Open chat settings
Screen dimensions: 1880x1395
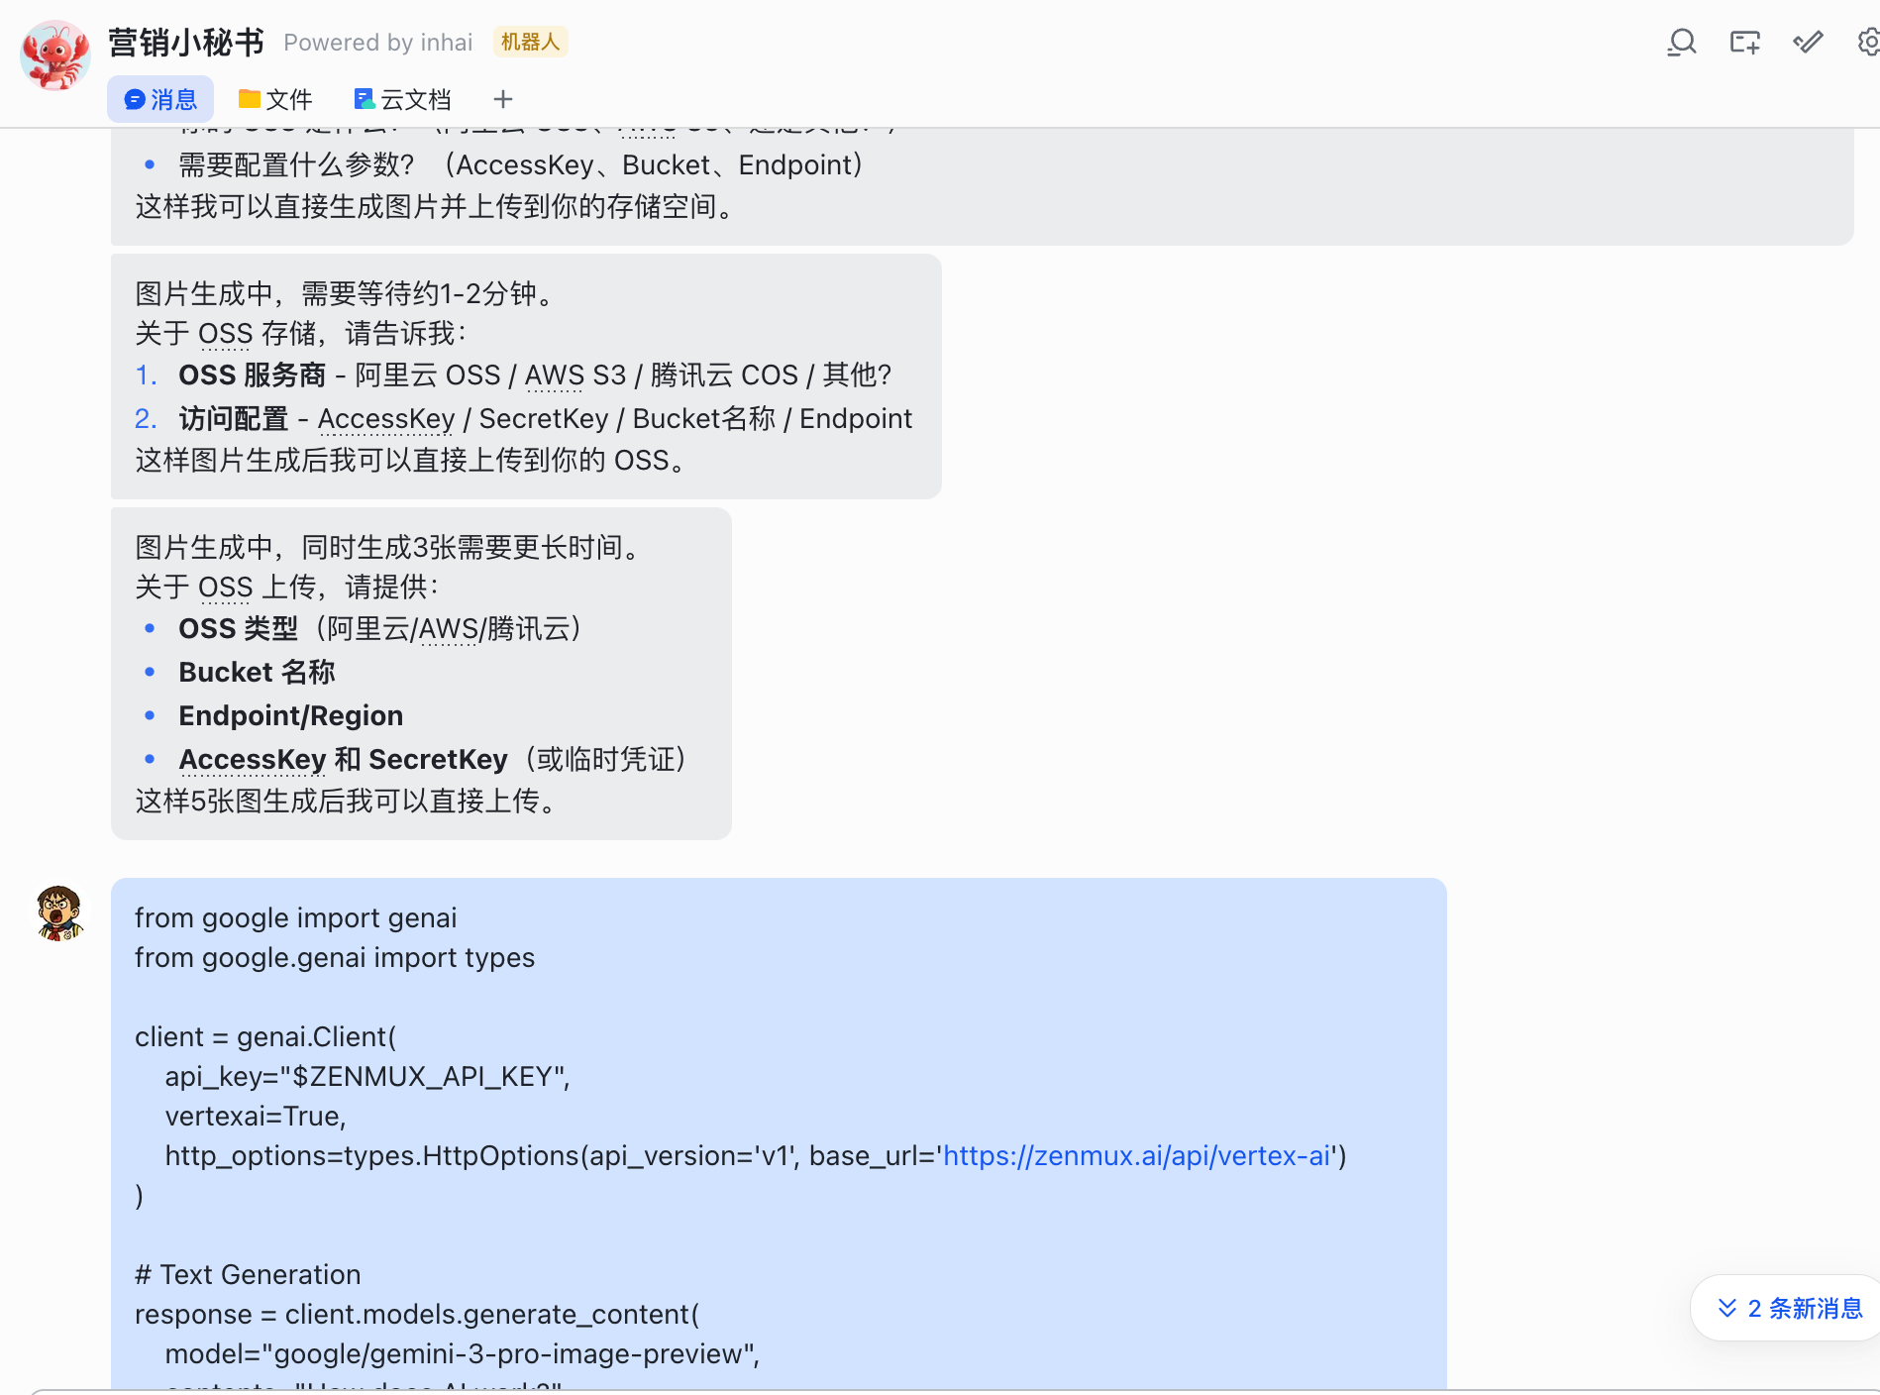point(1868,42)
